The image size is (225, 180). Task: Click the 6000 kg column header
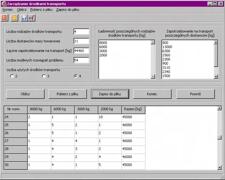63,110
